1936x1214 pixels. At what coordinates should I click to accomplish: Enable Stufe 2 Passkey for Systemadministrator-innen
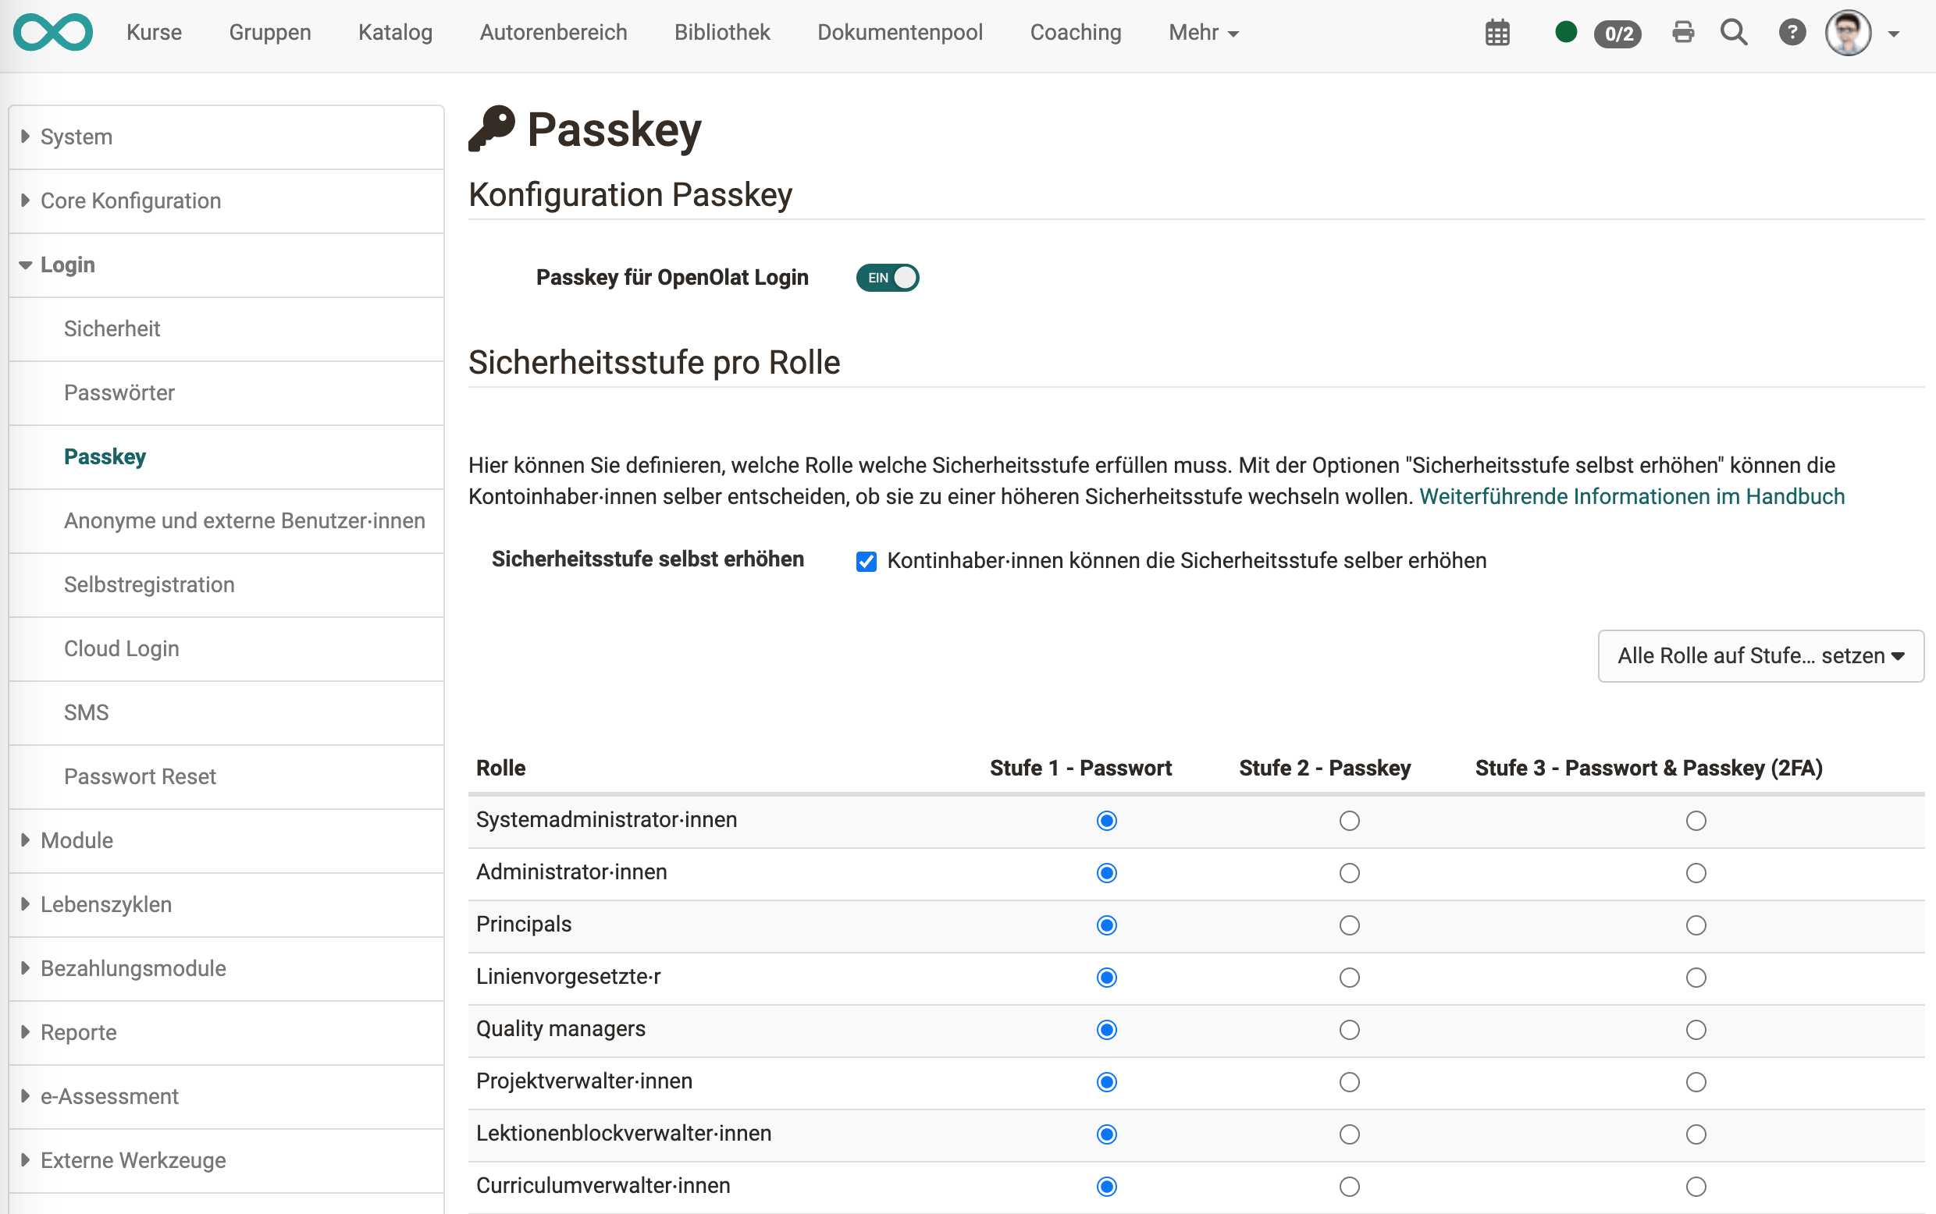[x=1348, y=818]
